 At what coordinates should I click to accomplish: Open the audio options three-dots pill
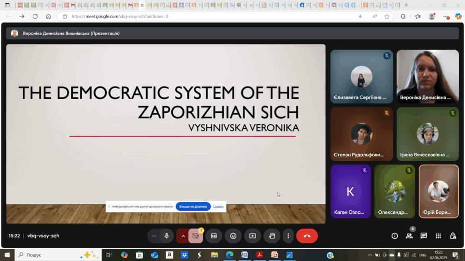[x=154, y=236]
